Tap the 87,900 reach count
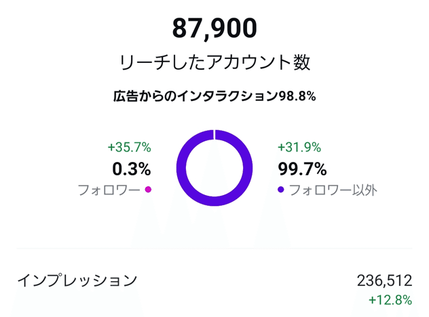Image resolution: width=429 pixels, height=317 pixels. 214,28
